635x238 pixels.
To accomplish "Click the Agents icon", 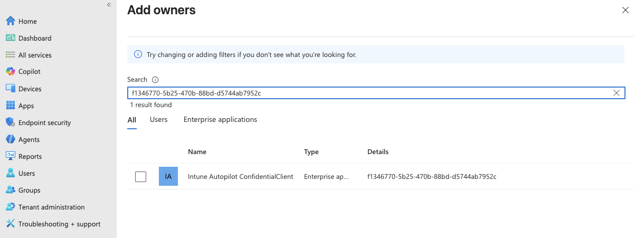I will coord(10,139).
